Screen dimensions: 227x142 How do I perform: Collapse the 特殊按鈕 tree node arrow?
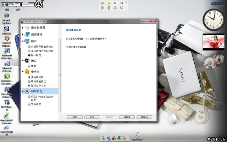tap(23, 91)
